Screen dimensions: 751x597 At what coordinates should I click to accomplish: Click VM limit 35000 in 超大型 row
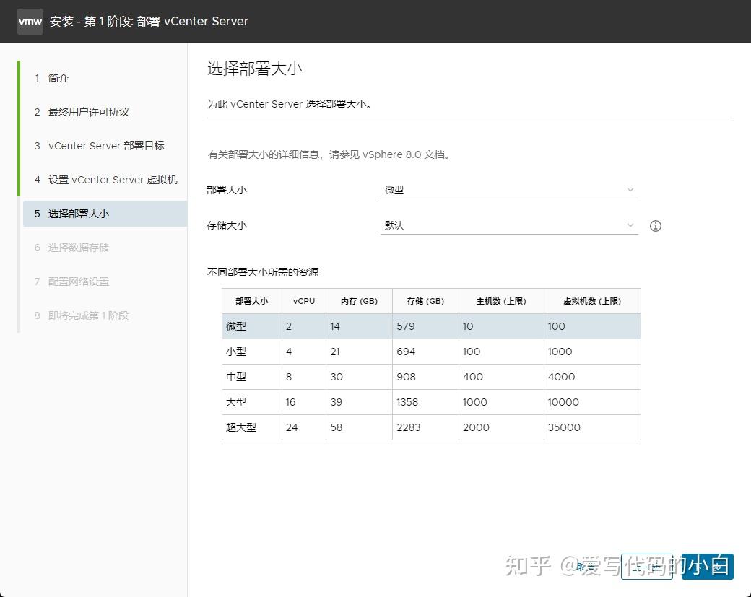point(564,427)
